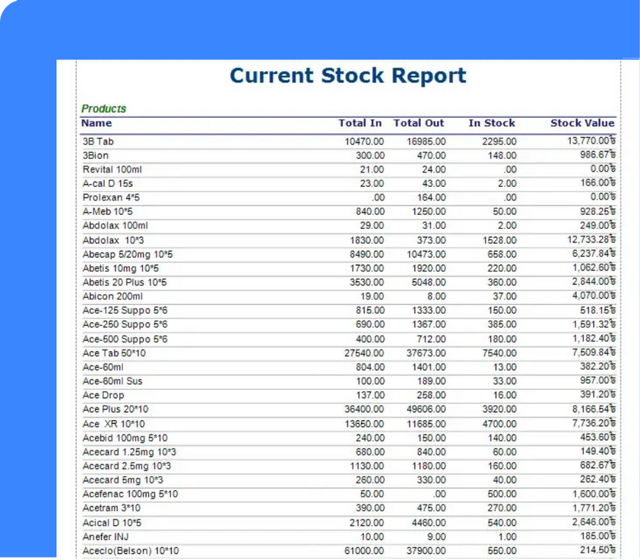Click Total Out 4460.00 for Acical D

pyautogui.click(x=429, y=523)
